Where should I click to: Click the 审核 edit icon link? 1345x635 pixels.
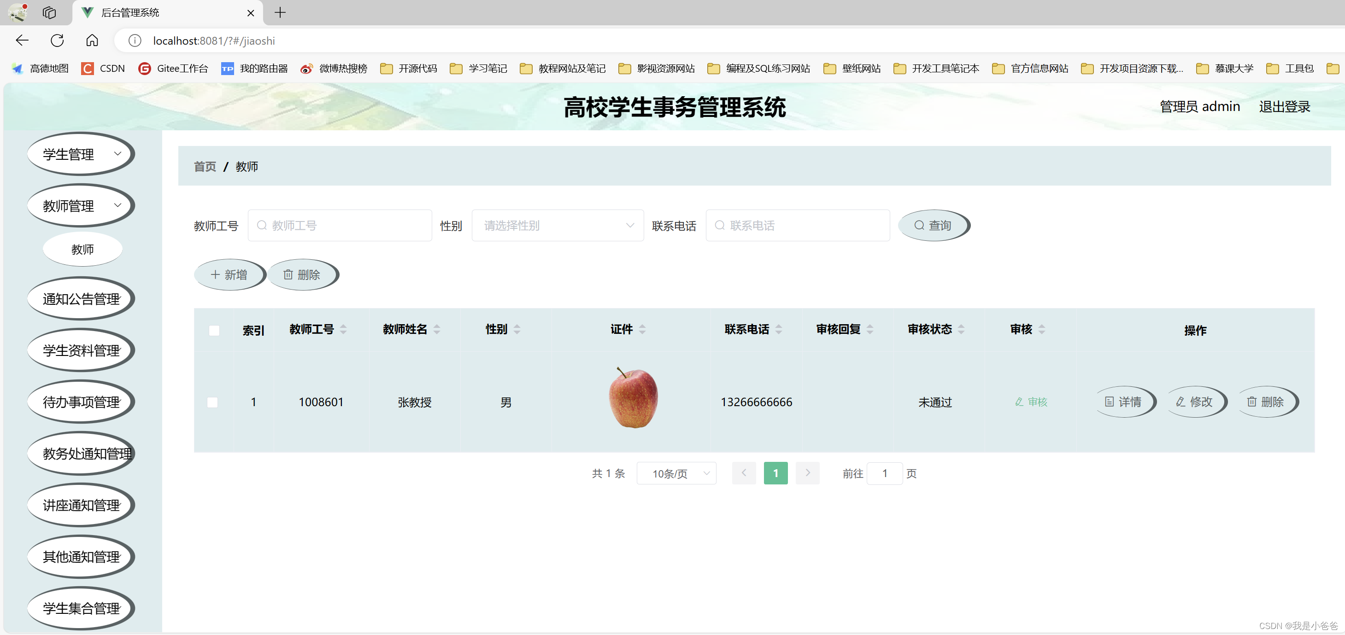point(1031,402)
